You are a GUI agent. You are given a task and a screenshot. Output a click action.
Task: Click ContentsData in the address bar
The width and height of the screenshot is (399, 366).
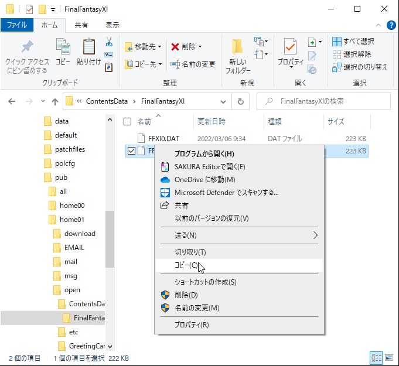tap(107, 101)
